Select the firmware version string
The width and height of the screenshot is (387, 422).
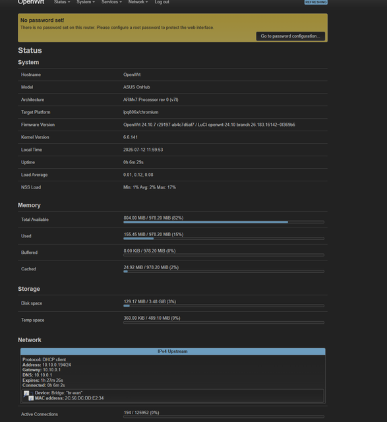209,125
